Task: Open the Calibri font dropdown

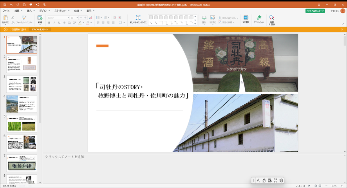Action: tap(69, 18)
